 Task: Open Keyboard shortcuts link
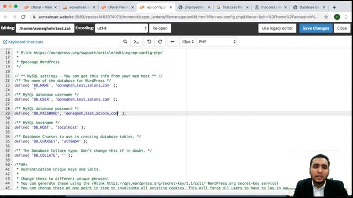23,42
